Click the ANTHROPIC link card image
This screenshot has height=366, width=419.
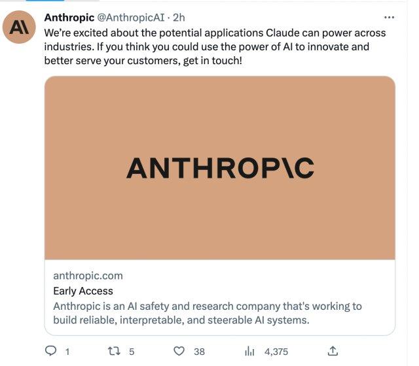(219, 168)
